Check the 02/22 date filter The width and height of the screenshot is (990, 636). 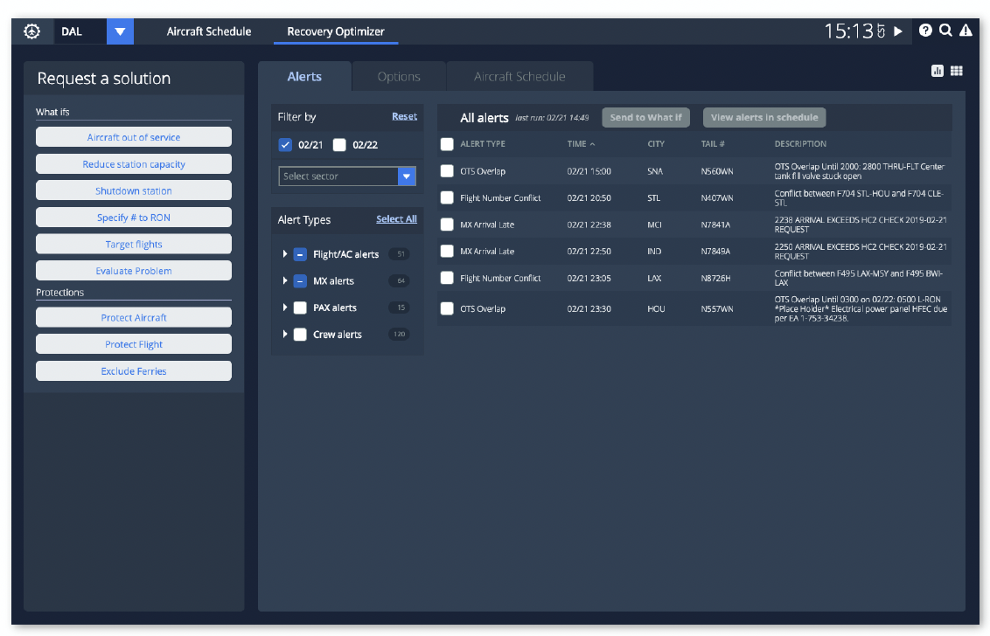tap(339, 145)
